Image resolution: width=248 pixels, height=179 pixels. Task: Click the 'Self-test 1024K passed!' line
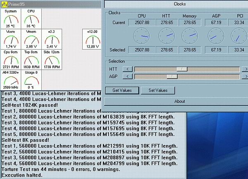(x=30, y=105)
